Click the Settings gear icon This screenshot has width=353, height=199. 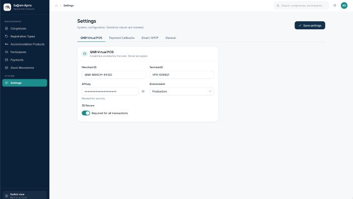pyautogui.click(x=7, y=83)
